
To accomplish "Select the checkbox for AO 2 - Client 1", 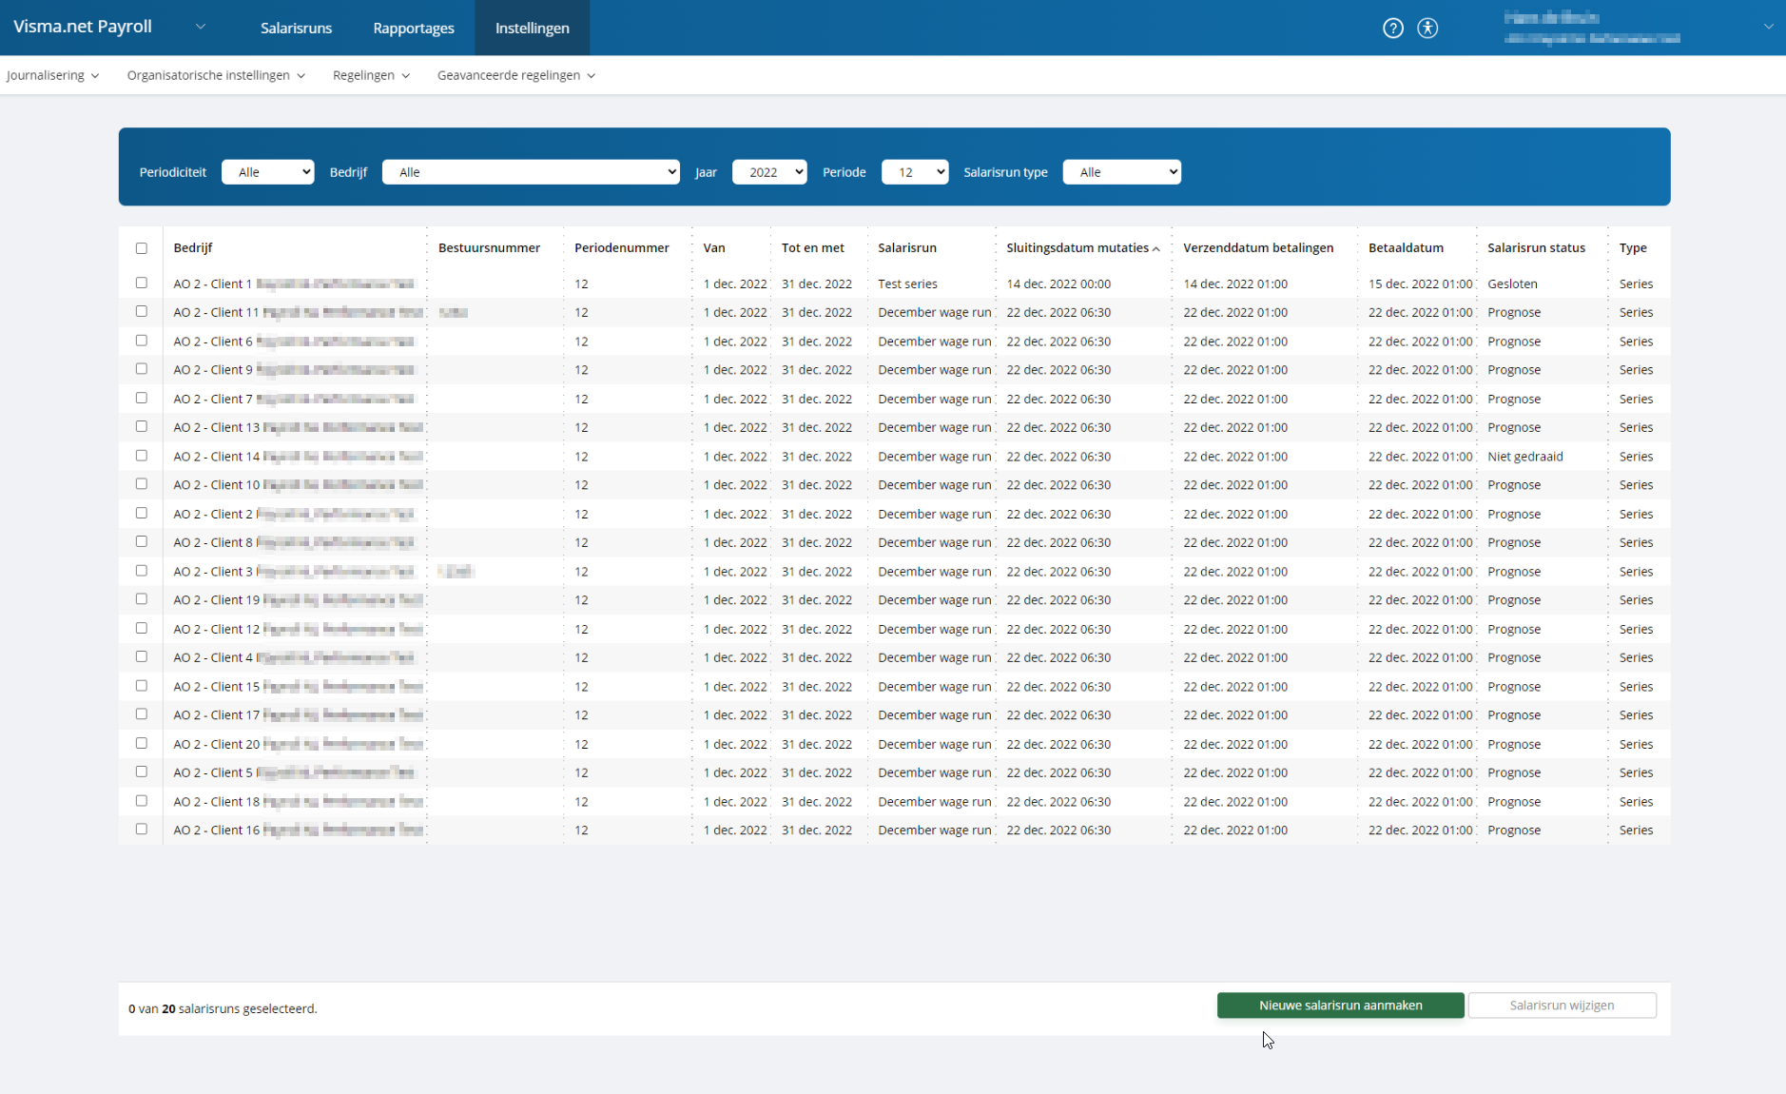I will click(142, 283).
